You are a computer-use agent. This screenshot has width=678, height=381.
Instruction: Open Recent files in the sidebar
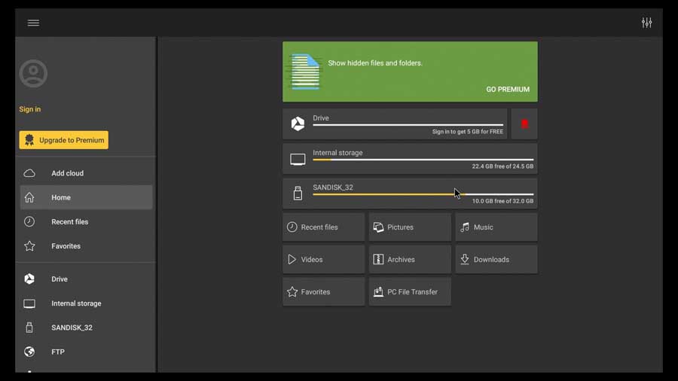86,221
